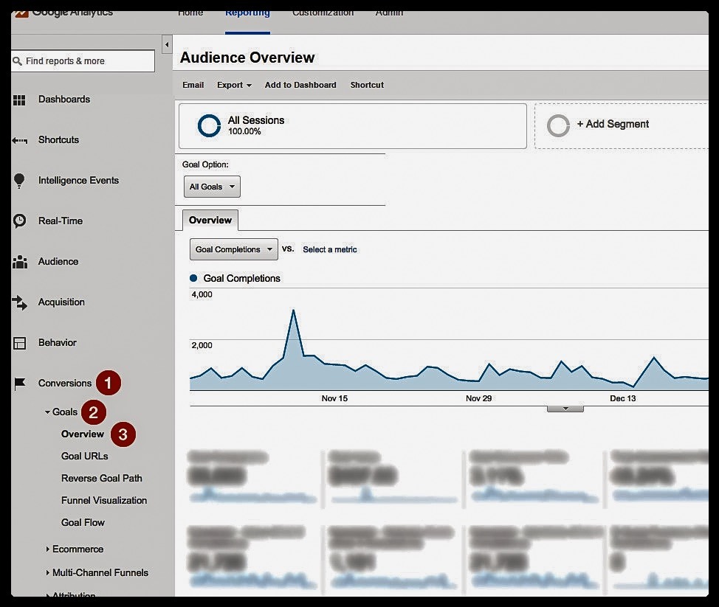
Task: Open the Dashboards grid icon
Action: click(19, 100)
